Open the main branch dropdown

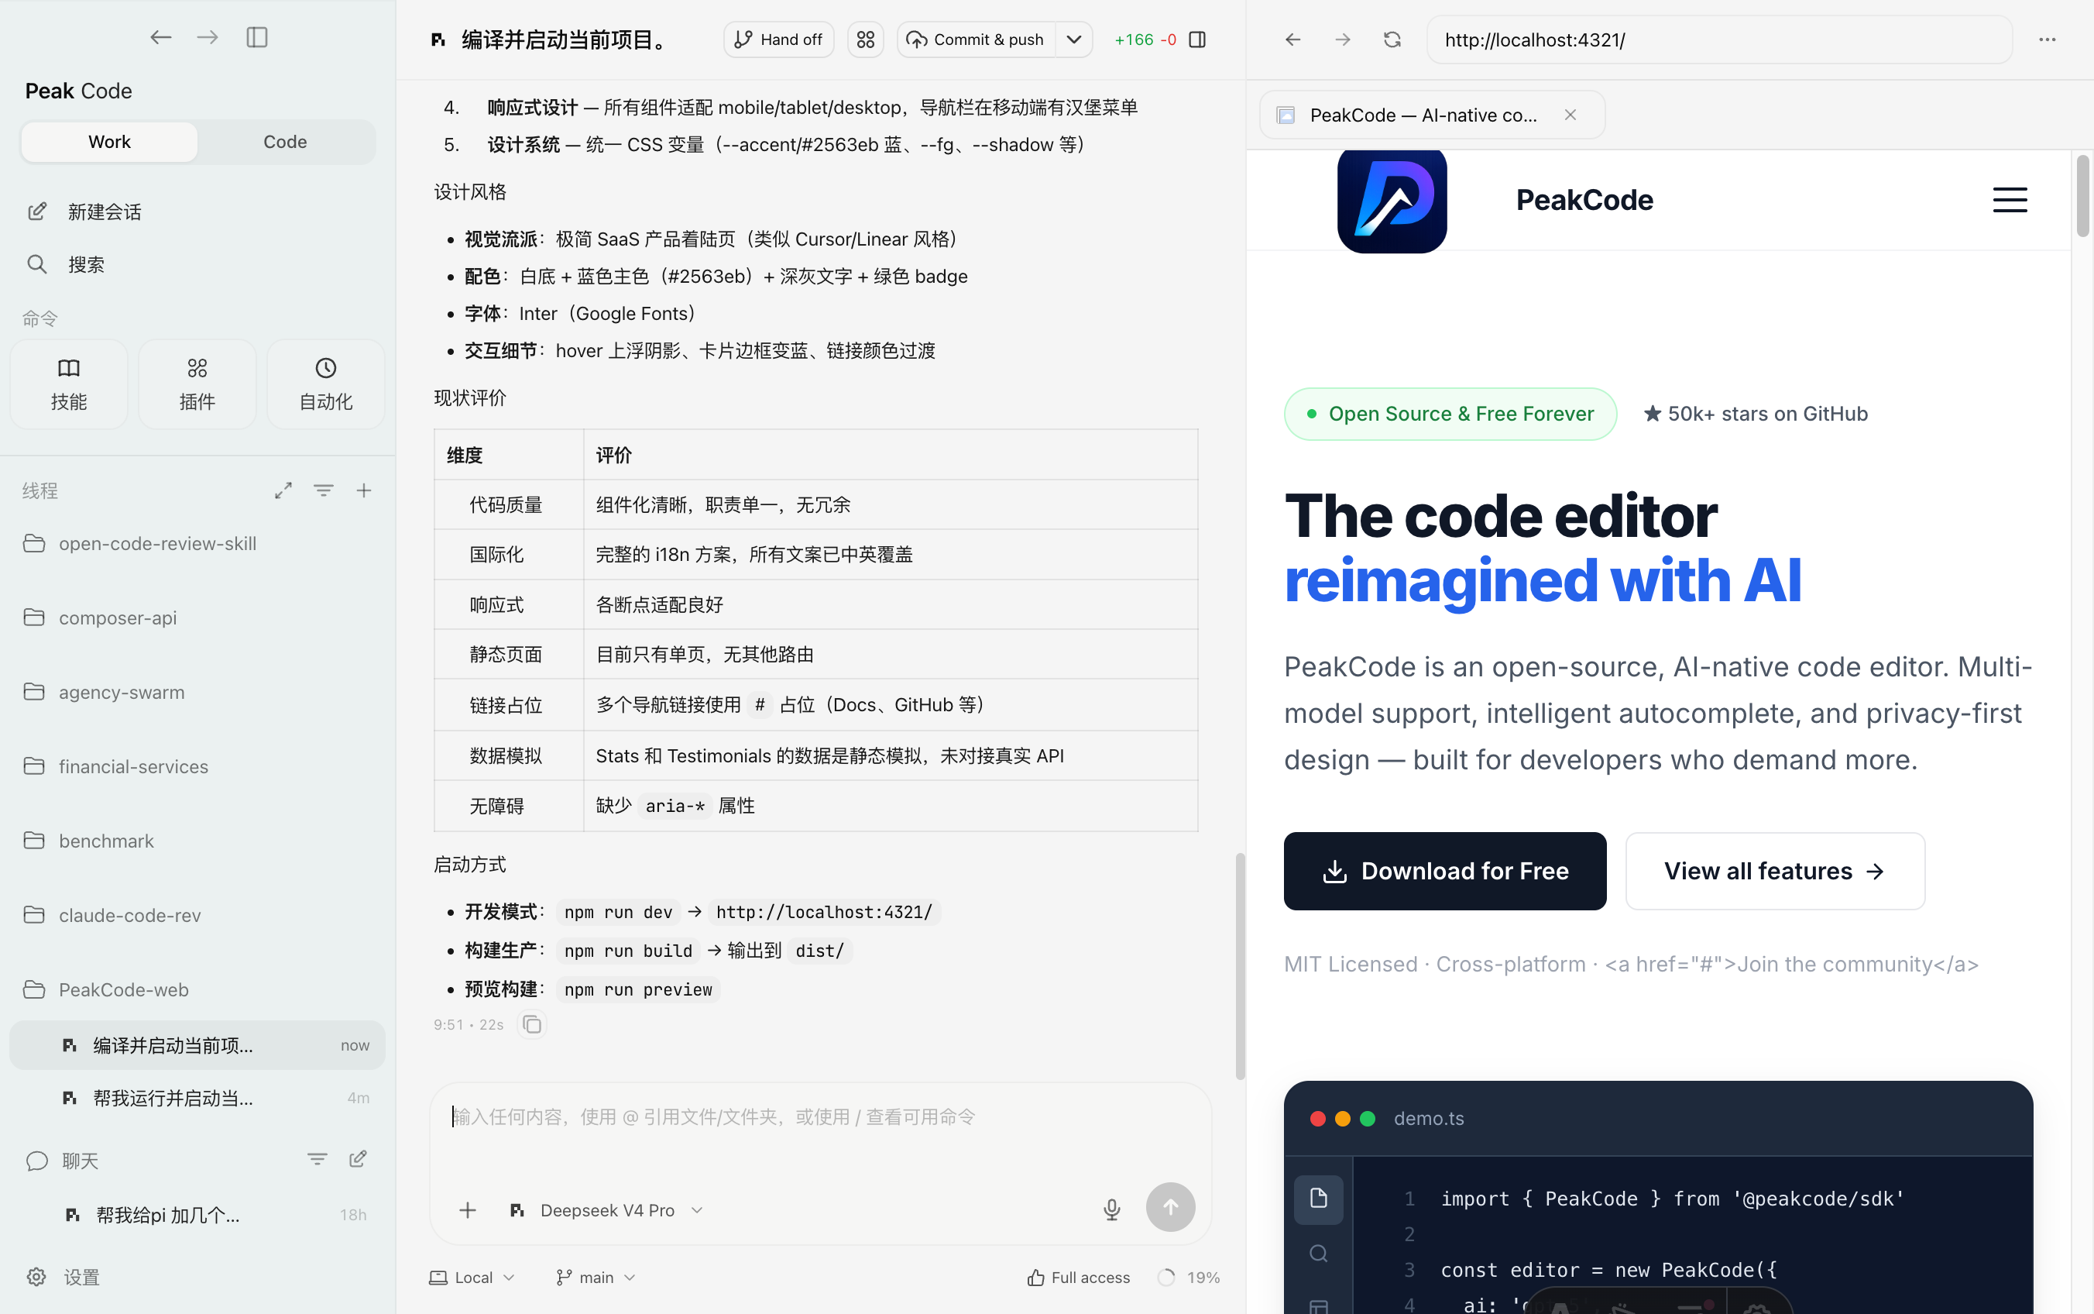tap(596, 1278)
